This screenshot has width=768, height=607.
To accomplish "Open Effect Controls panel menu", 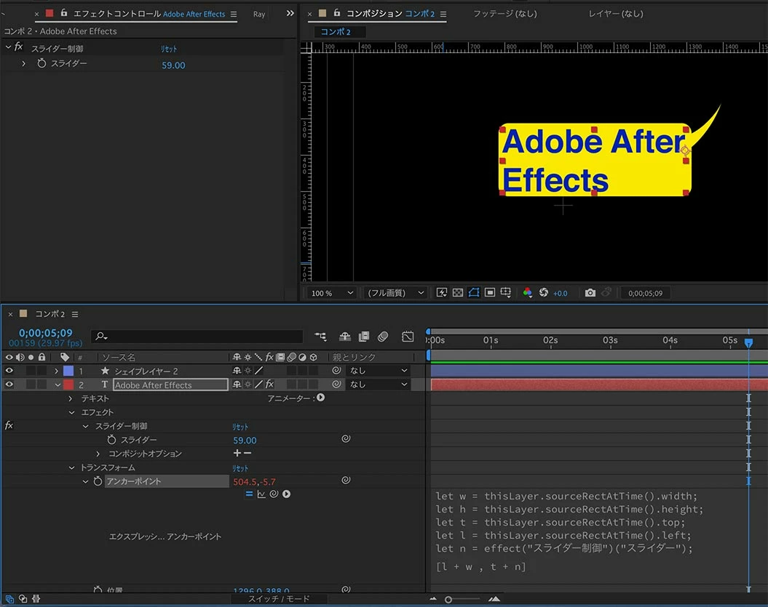I will coord(234,14).
